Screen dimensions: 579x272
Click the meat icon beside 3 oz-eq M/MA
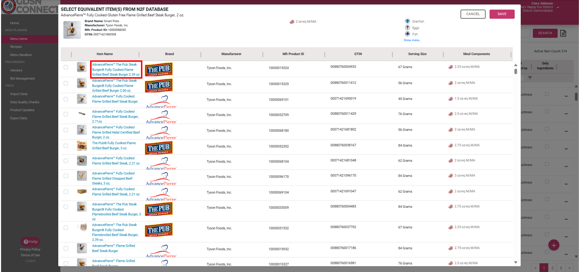451,176
